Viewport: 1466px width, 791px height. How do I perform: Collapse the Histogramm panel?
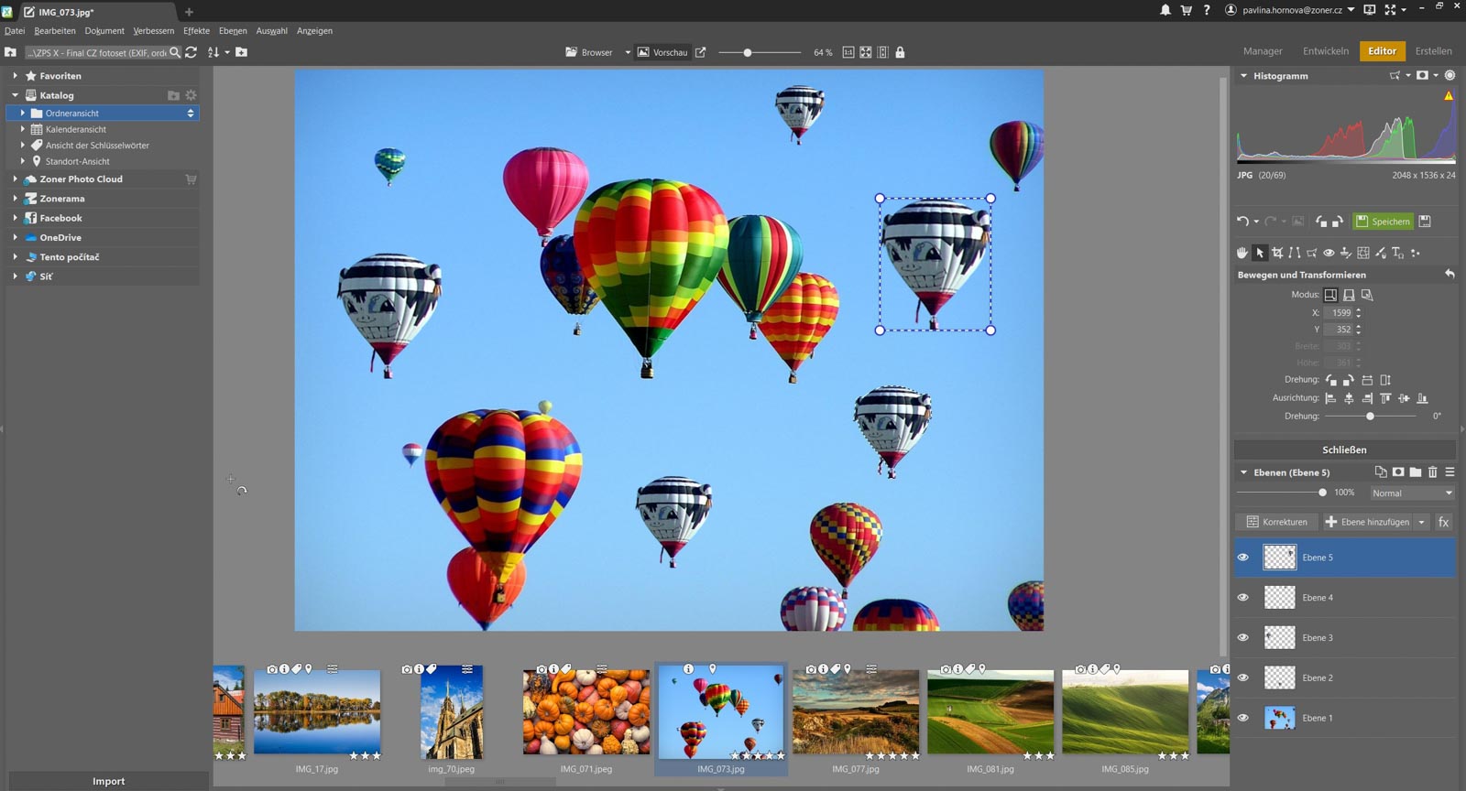1243,76
